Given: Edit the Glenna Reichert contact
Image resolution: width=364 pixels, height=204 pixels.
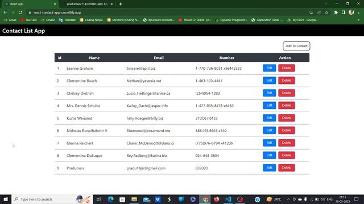Looking at the screenshot, I should [x=269, y=143].
